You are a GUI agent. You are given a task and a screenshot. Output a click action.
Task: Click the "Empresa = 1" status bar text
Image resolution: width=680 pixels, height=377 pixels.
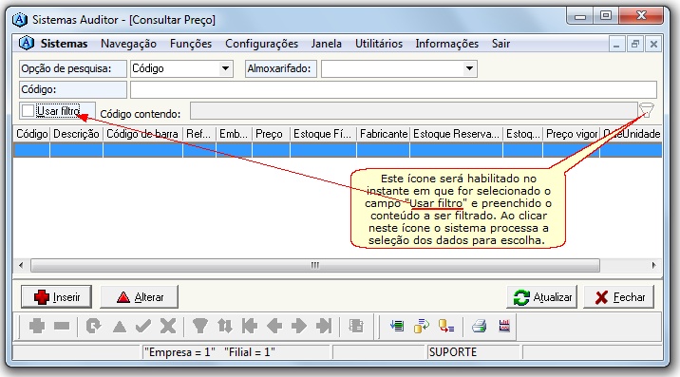pos(179,352)
